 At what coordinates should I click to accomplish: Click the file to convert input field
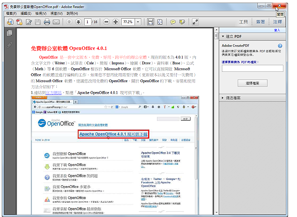[252, 68]
